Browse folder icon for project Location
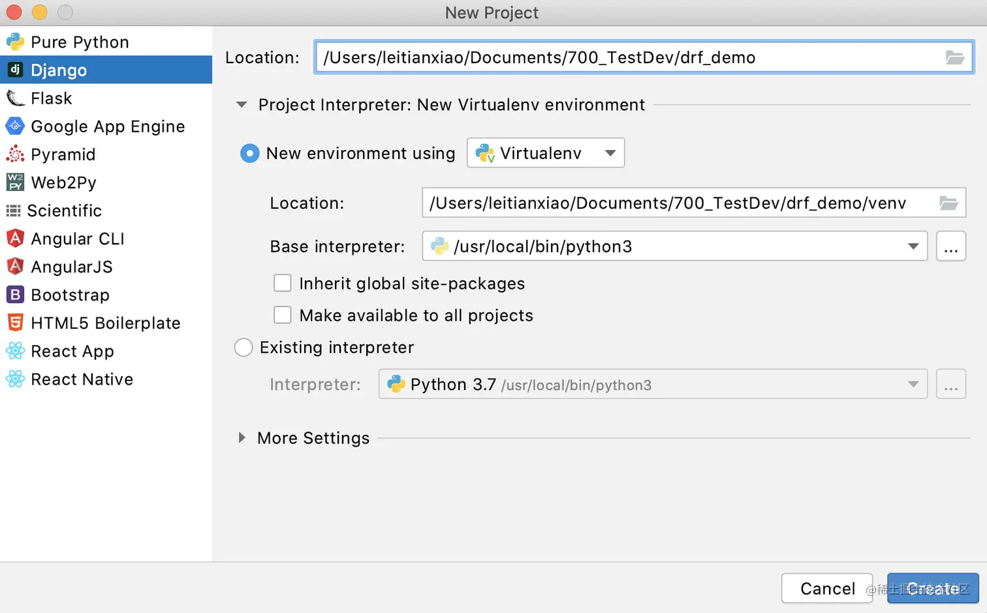This screenshot has height=613, width=987. coord(954,57)
